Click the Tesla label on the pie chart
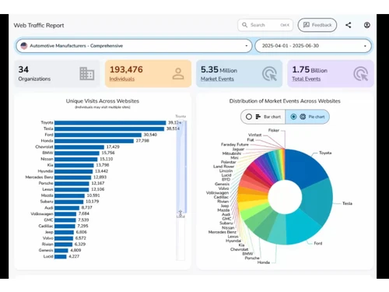The image size is (389, 292). (347, 203)
